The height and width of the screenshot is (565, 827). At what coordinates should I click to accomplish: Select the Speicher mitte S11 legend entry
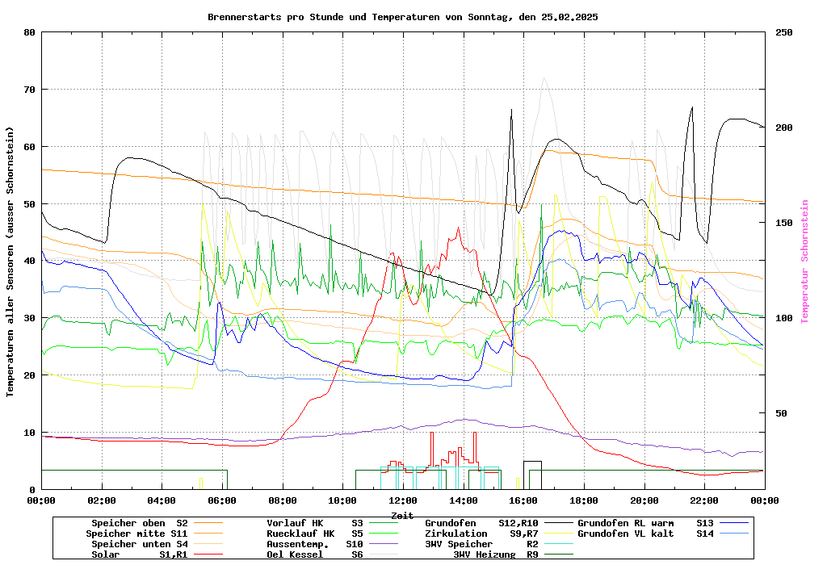(x=137, y=534)
